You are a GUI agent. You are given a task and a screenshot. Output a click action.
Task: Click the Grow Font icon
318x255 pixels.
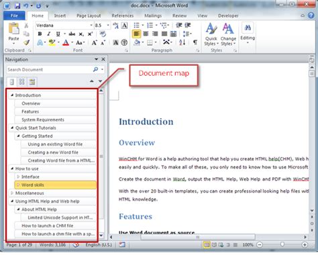pyautogui.click(x=94, y=42)
